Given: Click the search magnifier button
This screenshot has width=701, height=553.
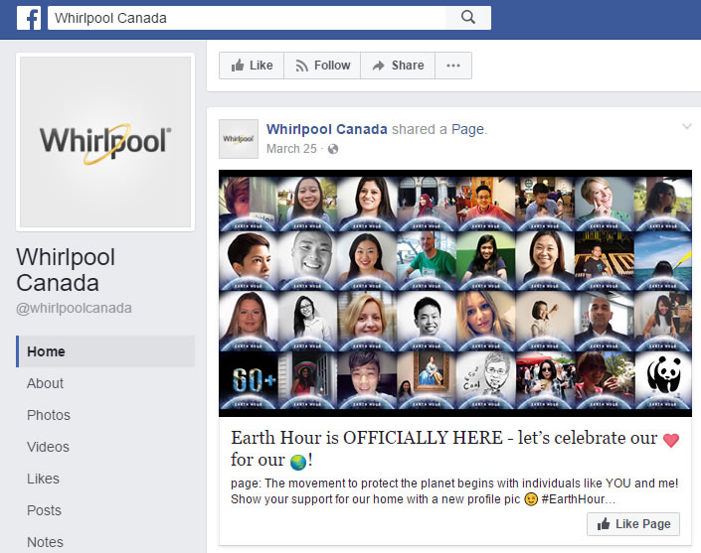Looking at the screenshot, I should tap(468, 18).
